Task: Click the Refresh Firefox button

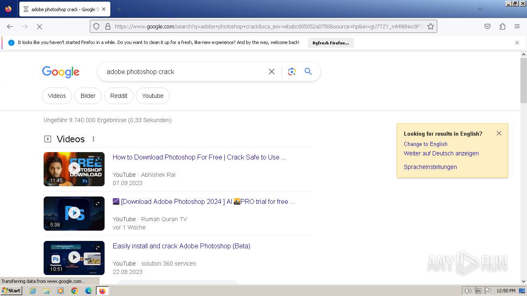Action: pos(331,43)
